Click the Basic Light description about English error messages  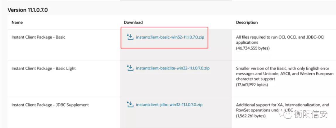click(285, 74)
